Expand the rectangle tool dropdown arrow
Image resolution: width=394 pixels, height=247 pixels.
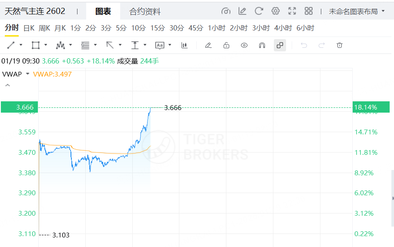[x=45, y=45]
